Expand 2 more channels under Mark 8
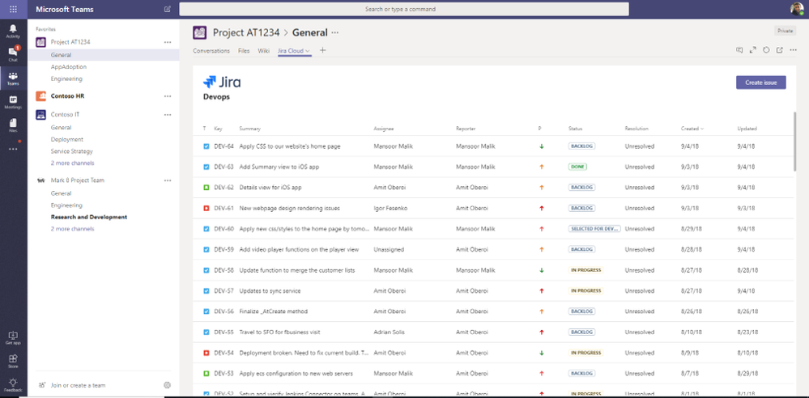 (x=72, y=229)
